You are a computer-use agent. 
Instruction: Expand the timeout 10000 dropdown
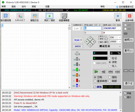pyautogui.click(x=120, y=42)
